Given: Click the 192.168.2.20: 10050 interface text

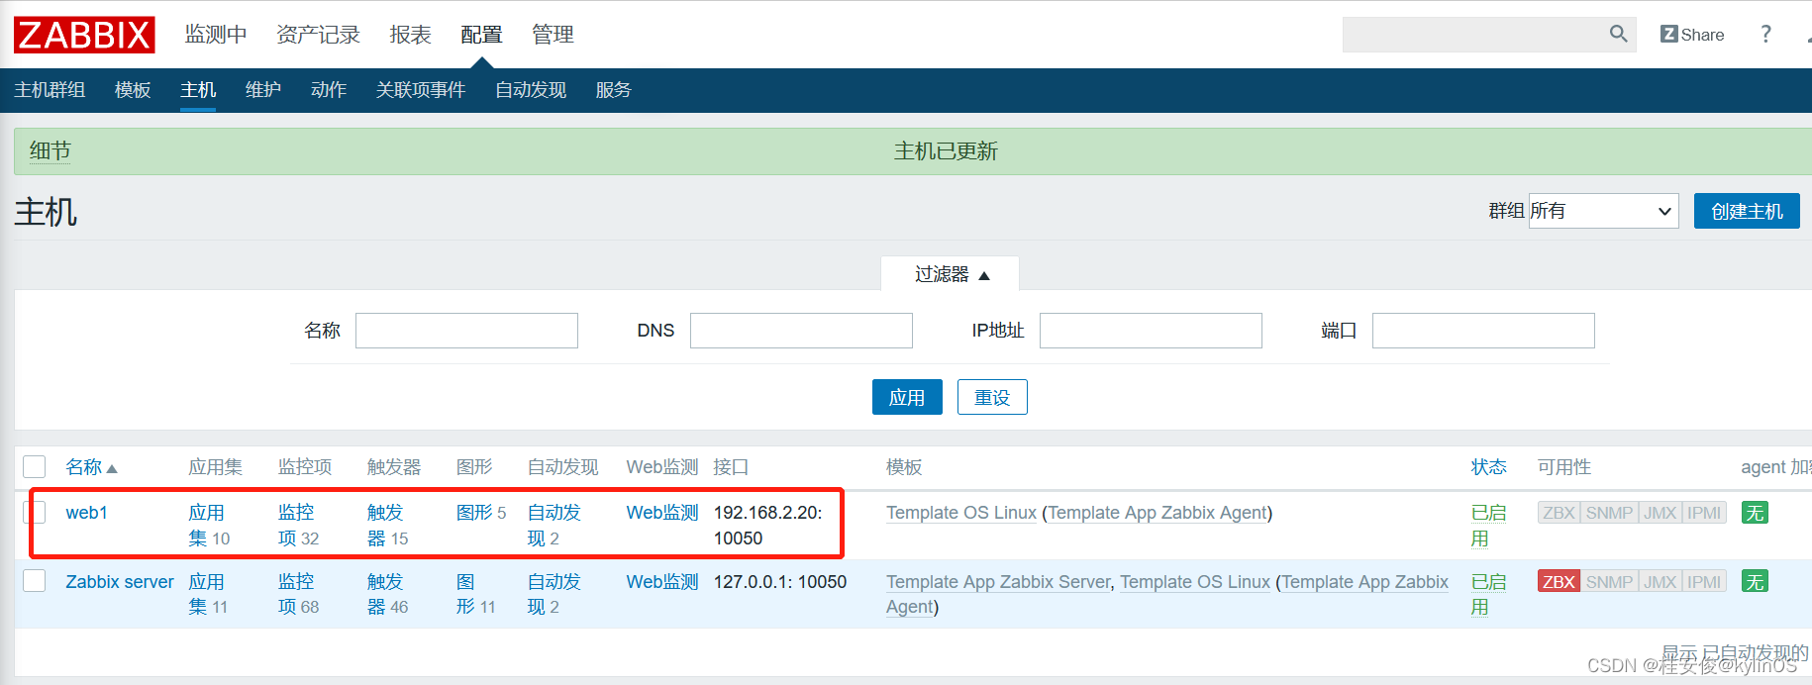Looking at the screenshot, I should pyautogui.click(x=768, y=526).
